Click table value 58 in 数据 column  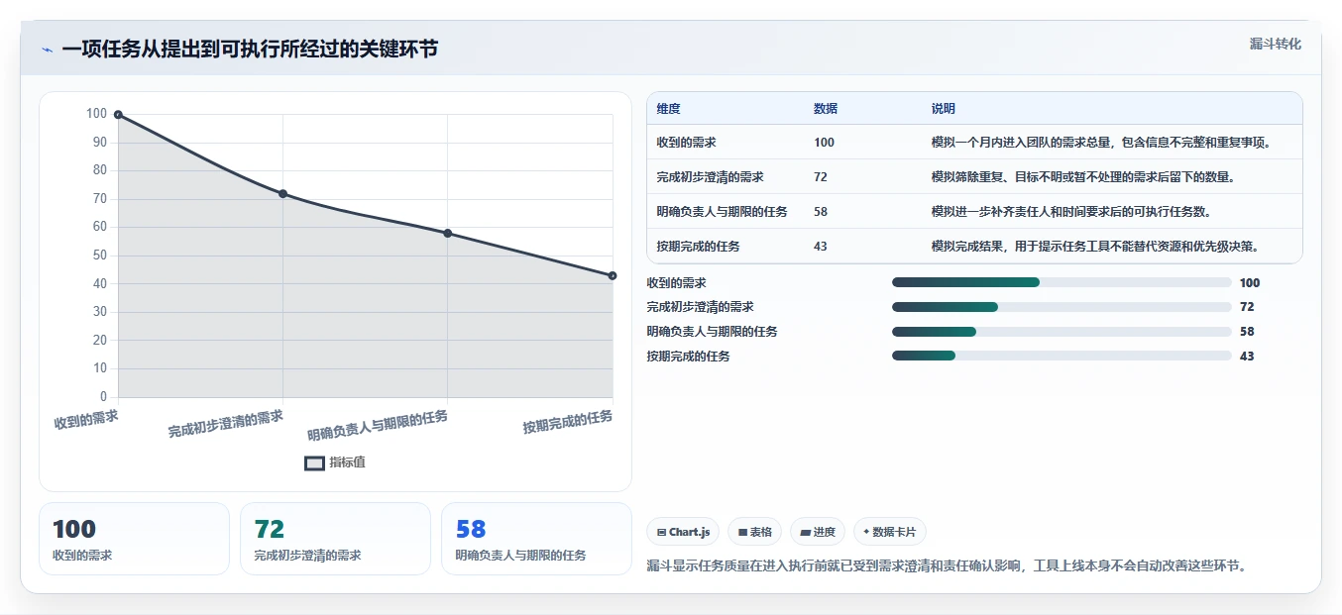tap(821, 212)
